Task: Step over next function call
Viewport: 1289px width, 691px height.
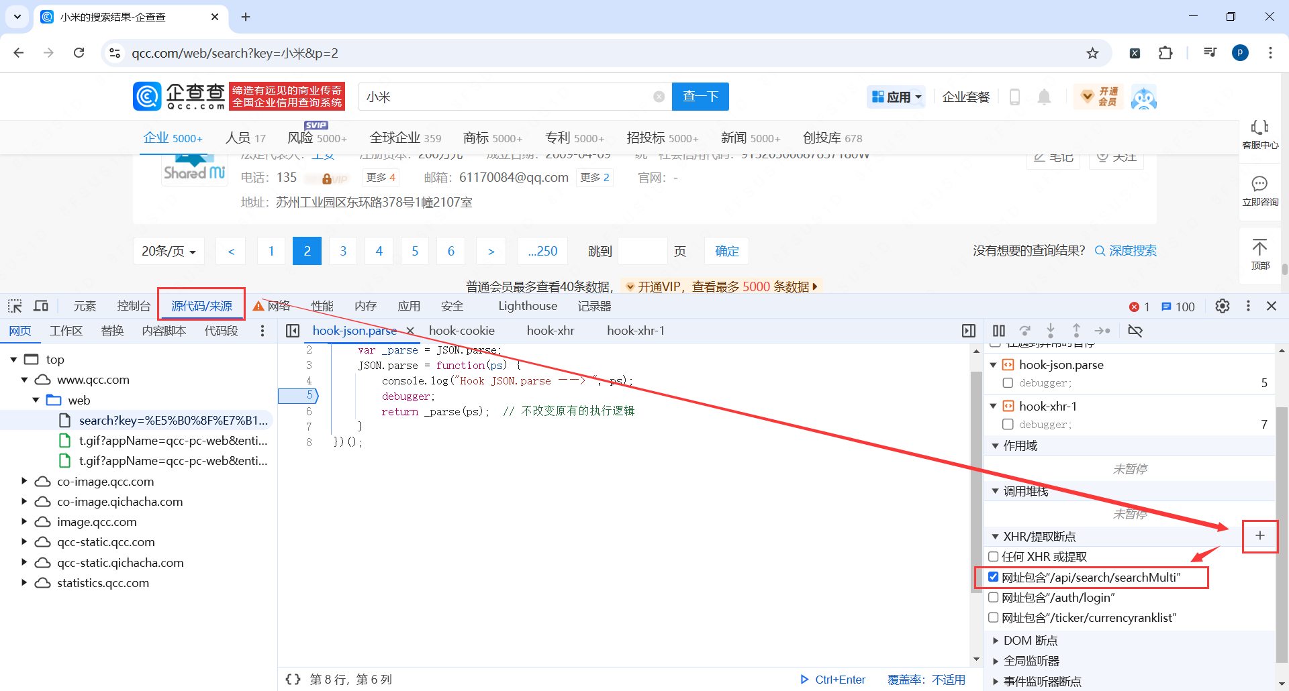Action: (1025, 331)
